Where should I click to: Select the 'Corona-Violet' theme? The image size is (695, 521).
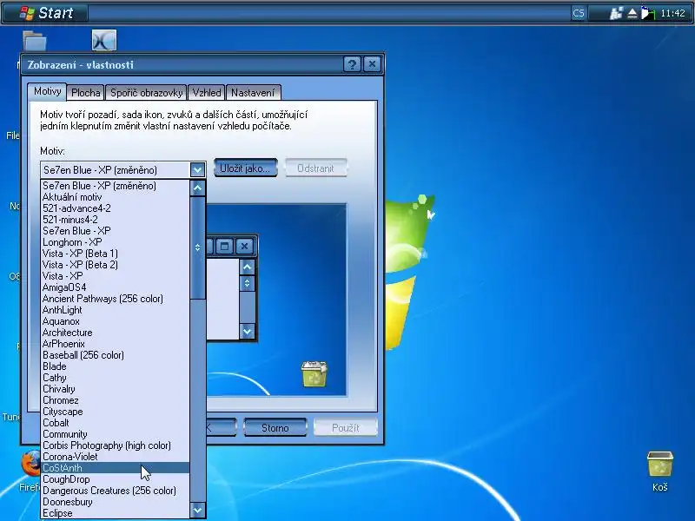point(116,457)
